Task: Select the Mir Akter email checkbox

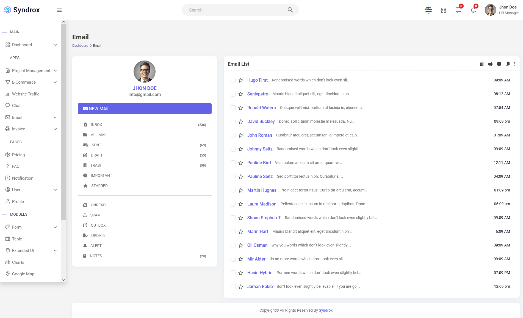Action: 233,259
